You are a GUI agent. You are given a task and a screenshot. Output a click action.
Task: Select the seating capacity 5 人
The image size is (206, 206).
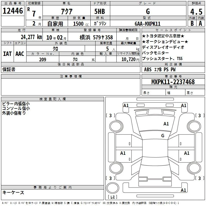pyautogui.click(x=111, y=49)
